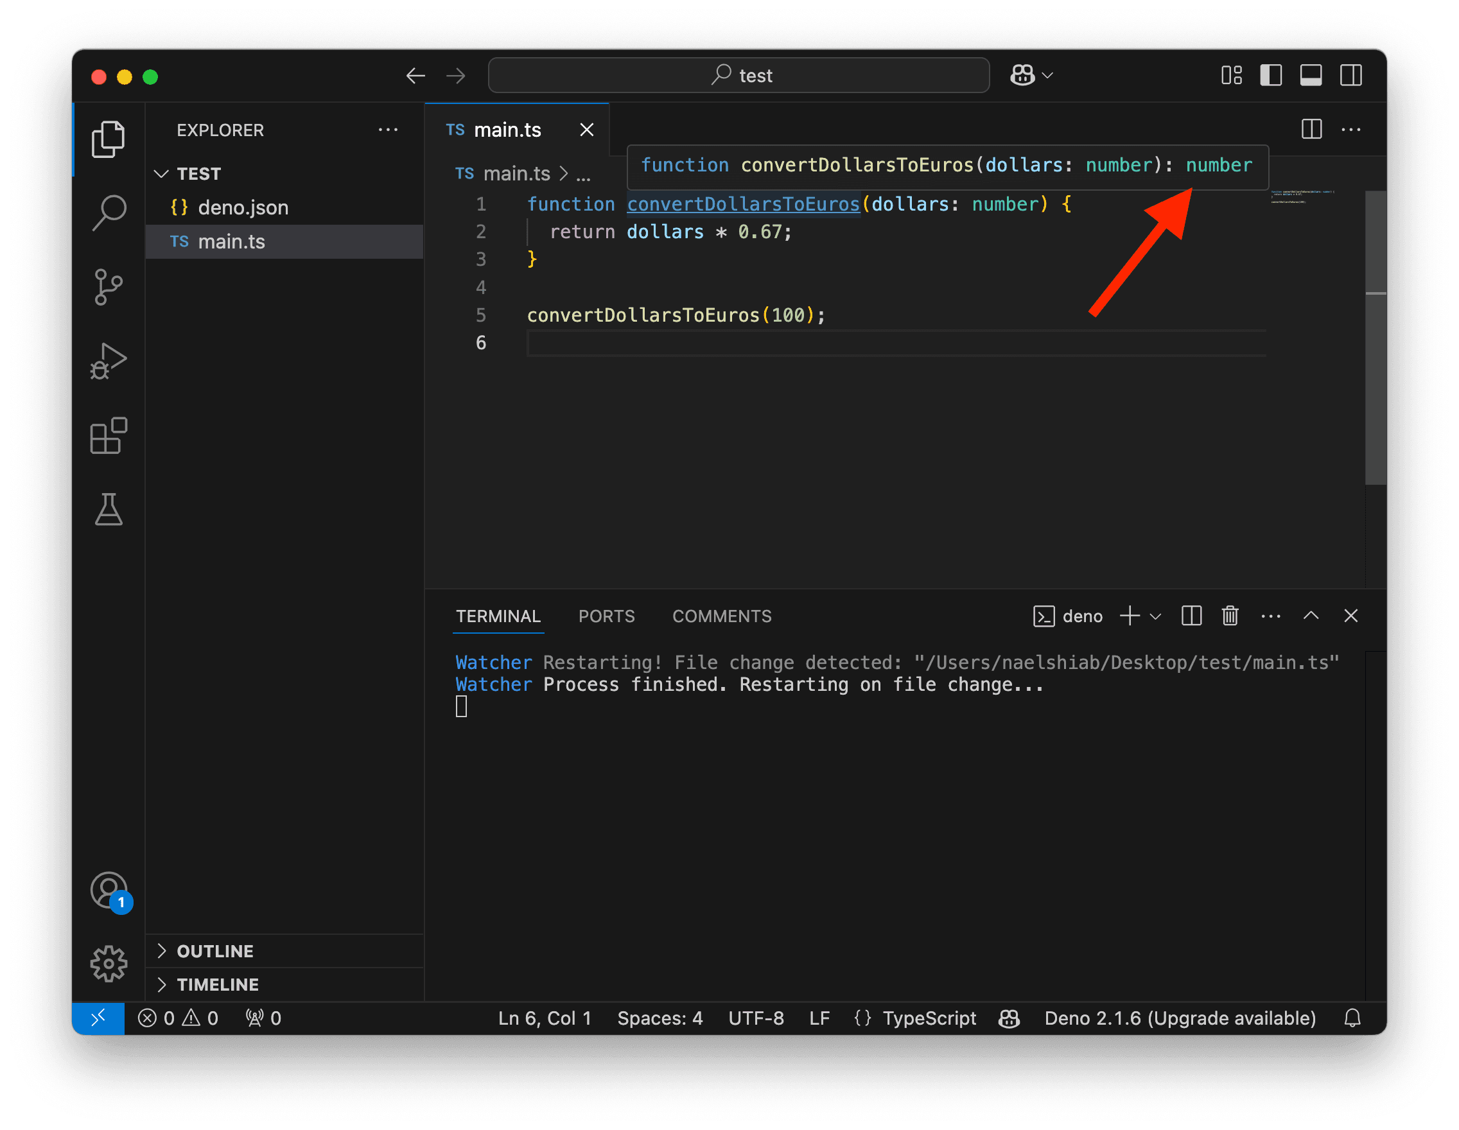1459x1130 pixels.
Task: Toggle the bottom panel visibility
Action: pyautogui.click(x=1311, y=75)
